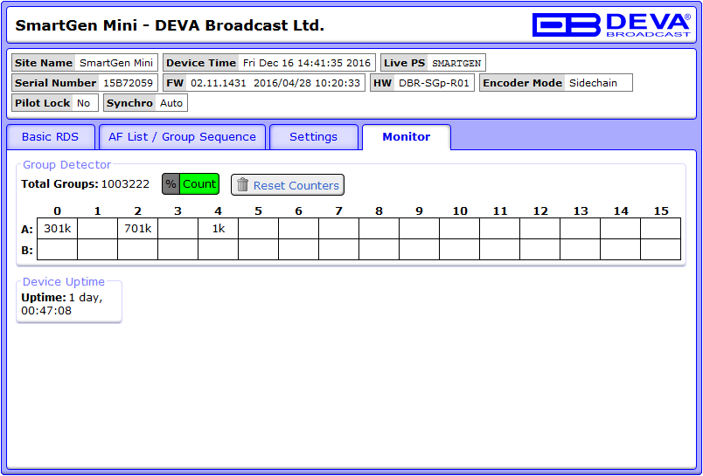Click the Uptime value 1 day, 00:47:08

[62, 304]
